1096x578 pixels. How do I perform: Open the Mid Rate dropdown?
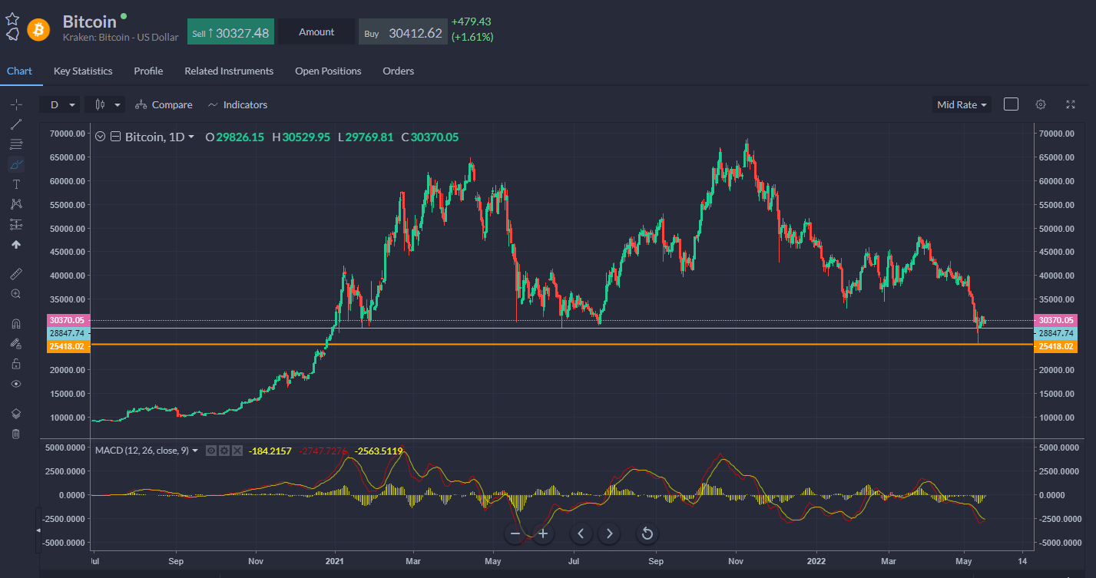tap(962, 104)
